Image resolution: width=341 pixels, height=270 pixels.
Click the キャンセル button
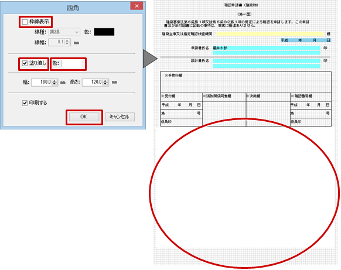[x=120, y=117]
